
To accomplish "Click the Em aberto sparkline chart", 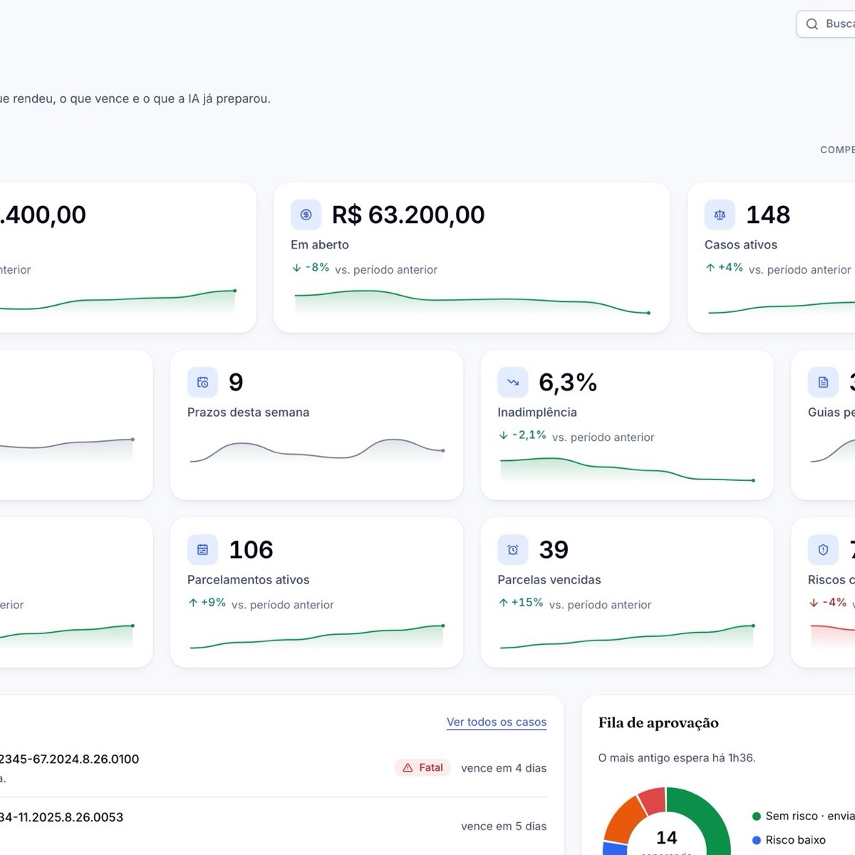I will click(x=472, y=301).
